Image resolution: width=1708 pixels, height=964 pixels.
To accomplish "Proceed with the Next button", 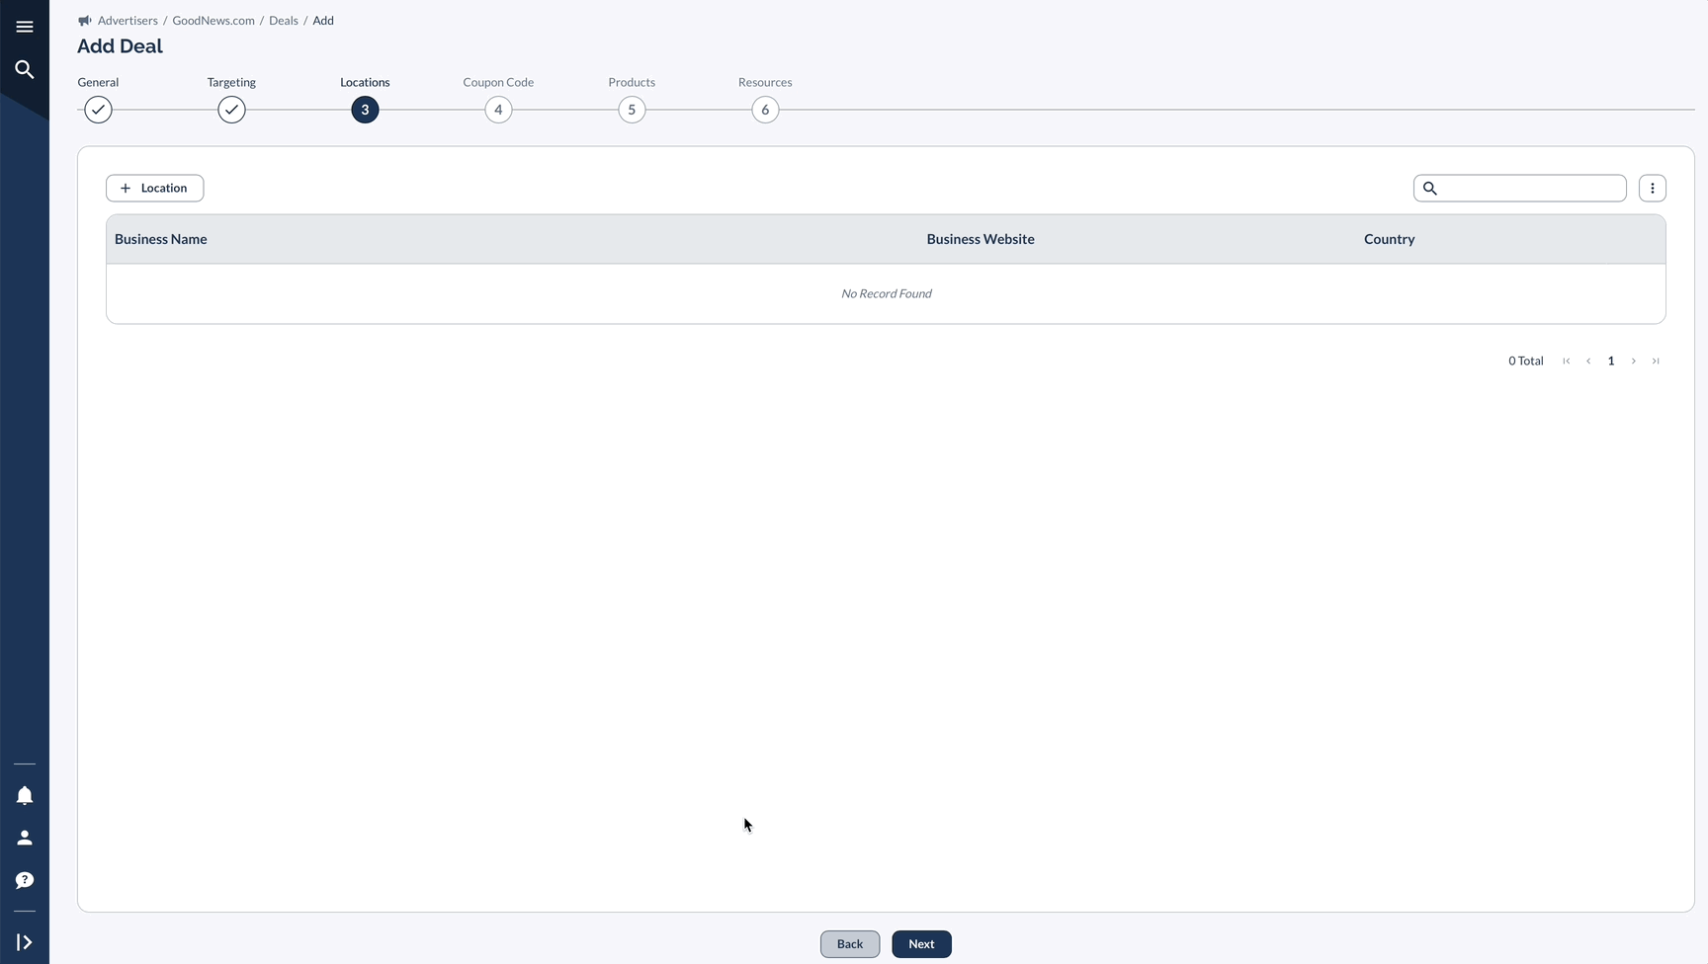I will 921,944.
